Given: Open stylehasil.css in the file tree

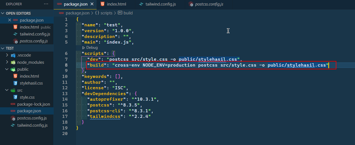Looking at the screenshot, I should click(31, 83).
